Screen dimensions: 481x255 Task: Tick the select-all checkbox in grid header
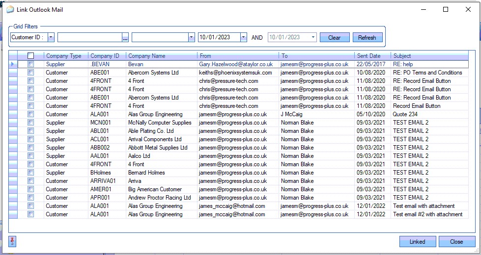30,56
